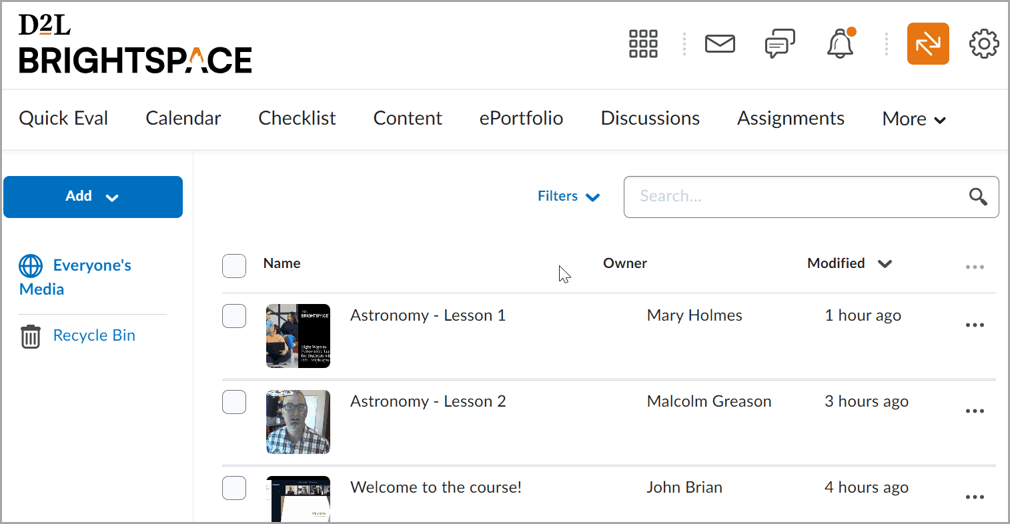1010x524 pixels.
Task: Select the Astronomy - Lesson 2 checkbox
Action: [234, 402]
